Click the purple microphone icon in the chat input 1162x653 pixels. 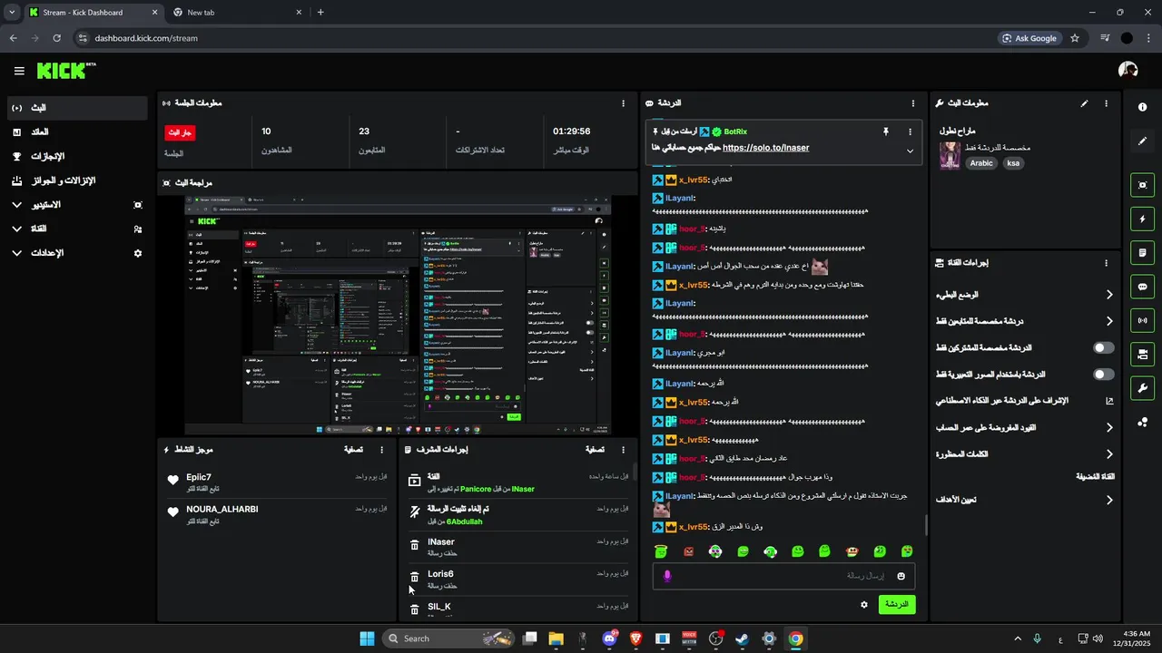[667, 576]
